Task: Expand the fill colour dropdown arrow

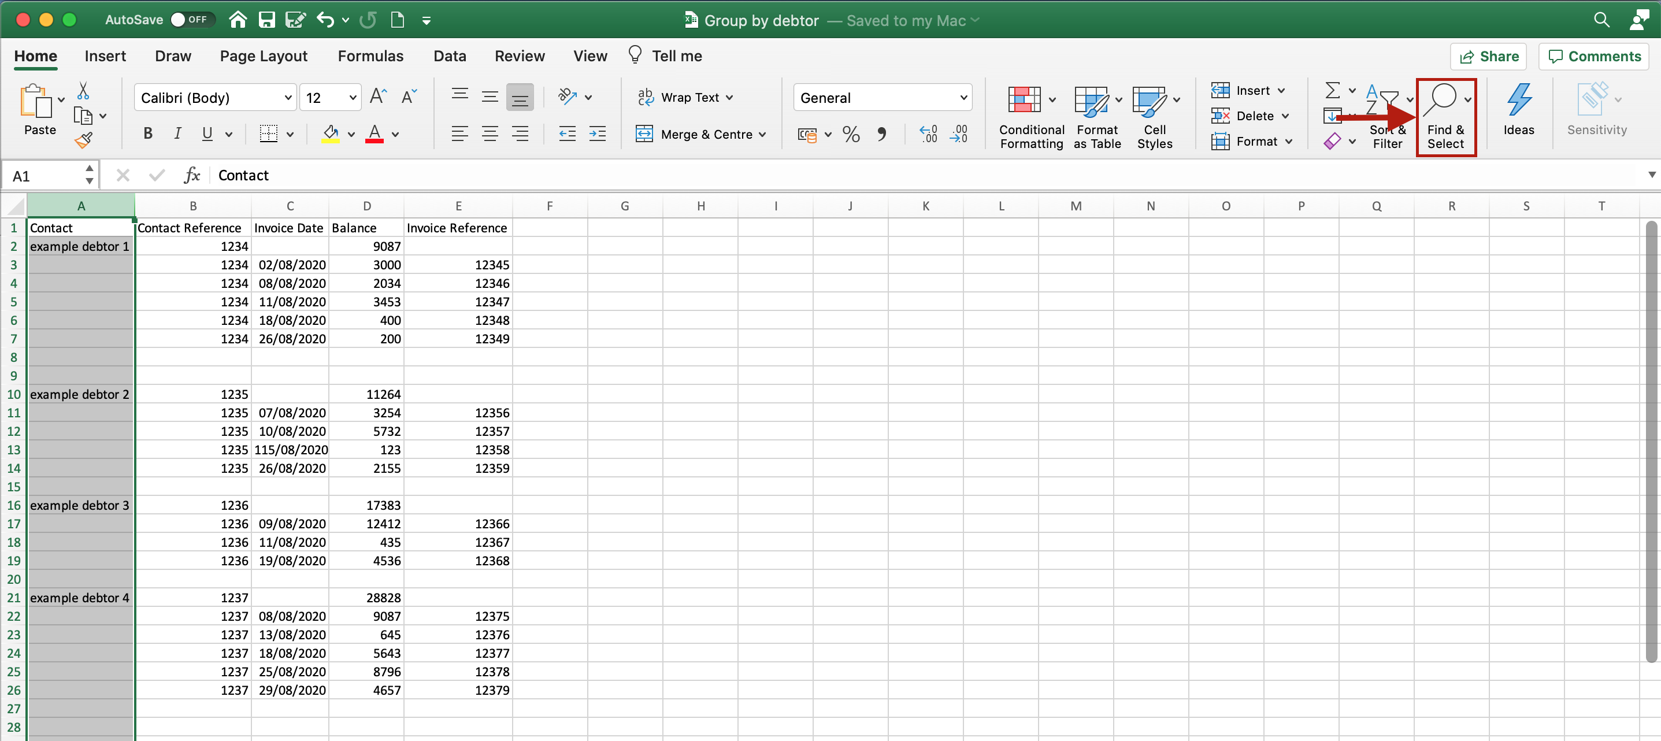Action: point(351,134)
